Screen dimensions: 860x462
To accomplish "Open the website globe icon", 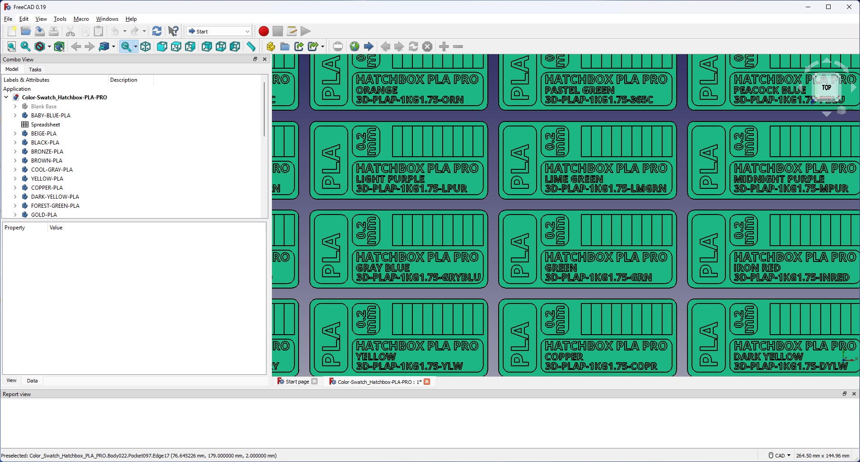I will [355, 47].
